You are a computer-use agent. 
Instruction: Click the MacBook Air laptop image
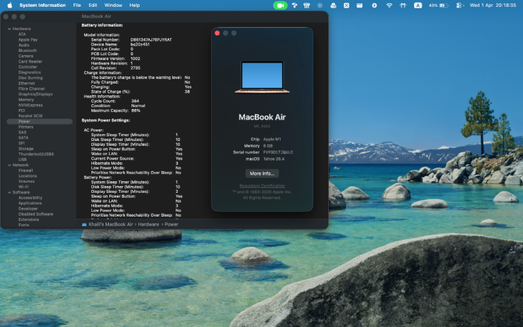point(261,76)
